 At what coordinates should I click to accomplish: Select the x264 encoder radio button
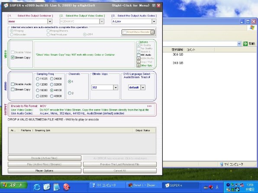(84, 35)
